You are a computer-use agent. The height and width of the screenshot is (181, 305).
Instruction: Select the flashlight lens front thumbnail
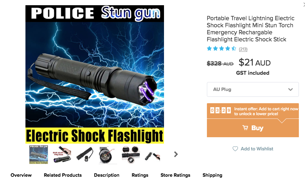pos(108,155)
